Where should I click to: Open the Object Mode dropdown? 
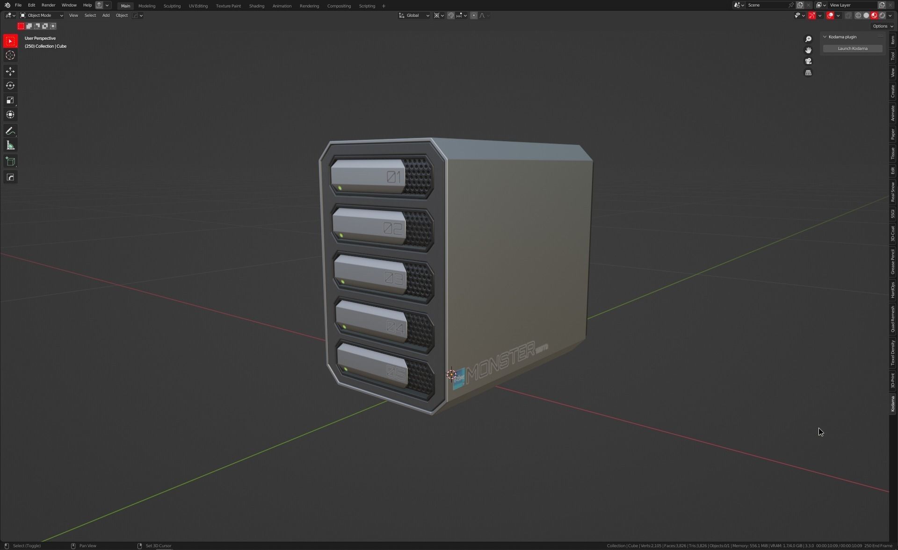pos(41,15)
